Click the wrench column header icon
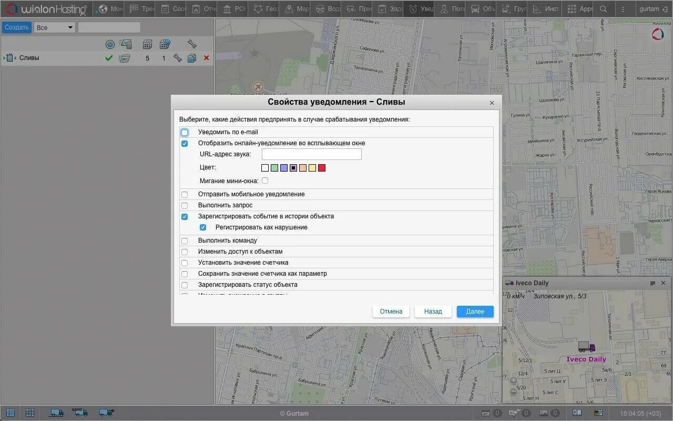This screenshot has height=421, width=673. tap(192, 44)
